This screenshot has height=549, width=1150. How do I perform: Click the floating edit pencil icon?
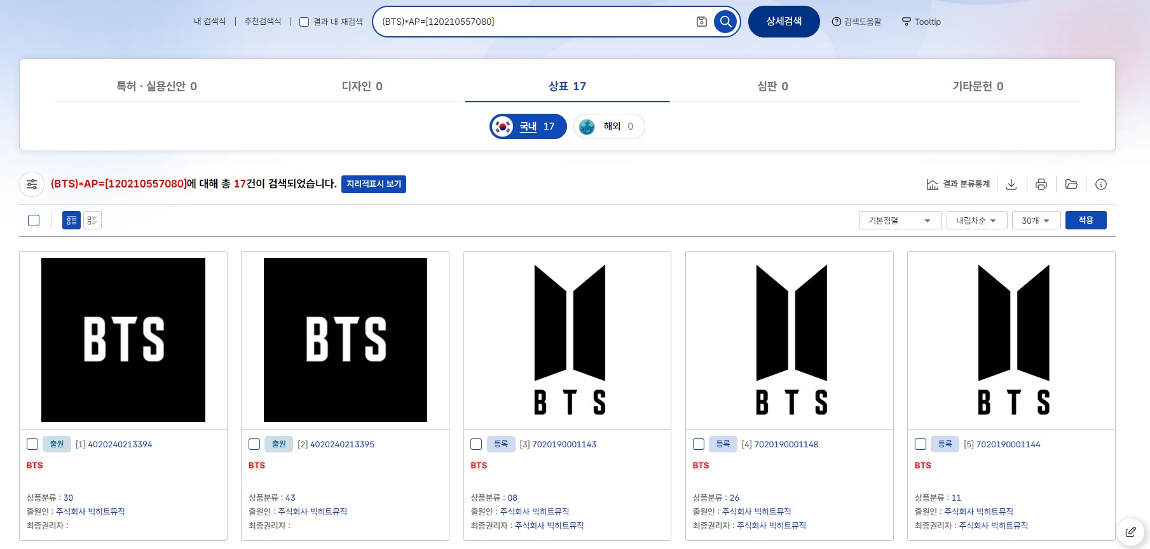[x=1130, y=532]
